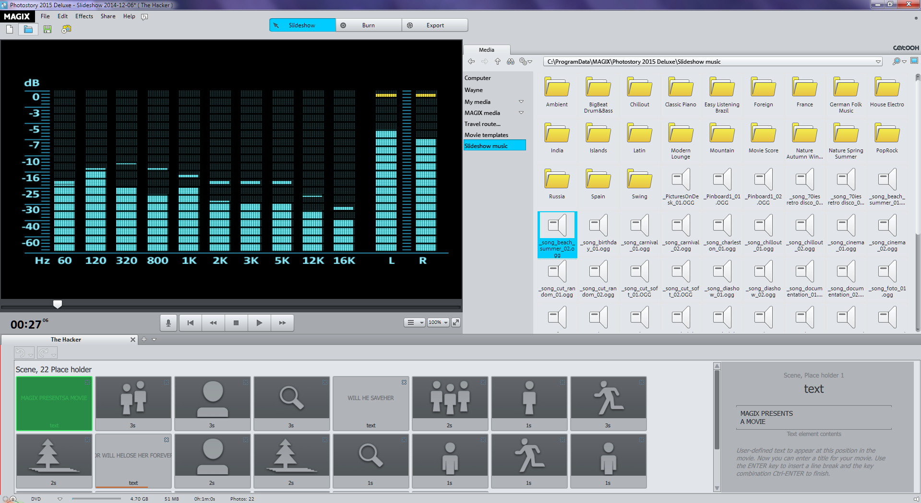Select Movie templates in sidebar
Viewport: 921px width, 503px height.
click(486, 135)
